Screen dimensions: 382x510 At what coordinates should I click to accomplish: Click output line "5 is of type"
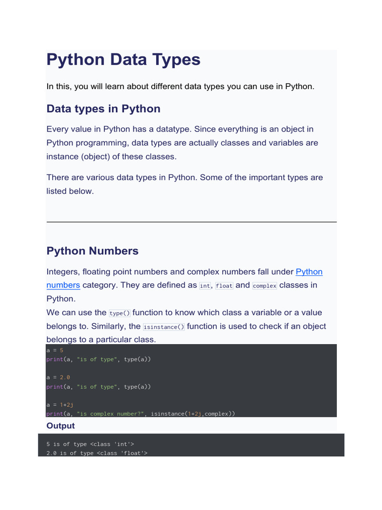pyautogui.click(x=91, y=444)
